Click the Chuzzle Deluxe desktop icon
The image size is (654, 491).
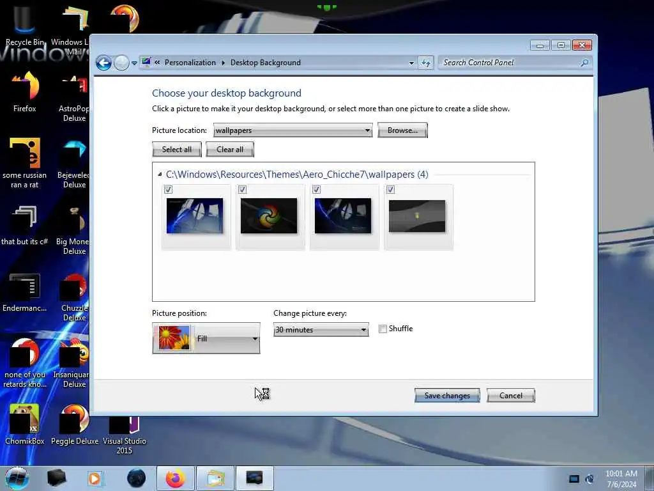tap(74, 297)
